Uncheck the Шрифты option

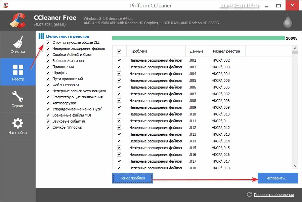tap(48, 73)
